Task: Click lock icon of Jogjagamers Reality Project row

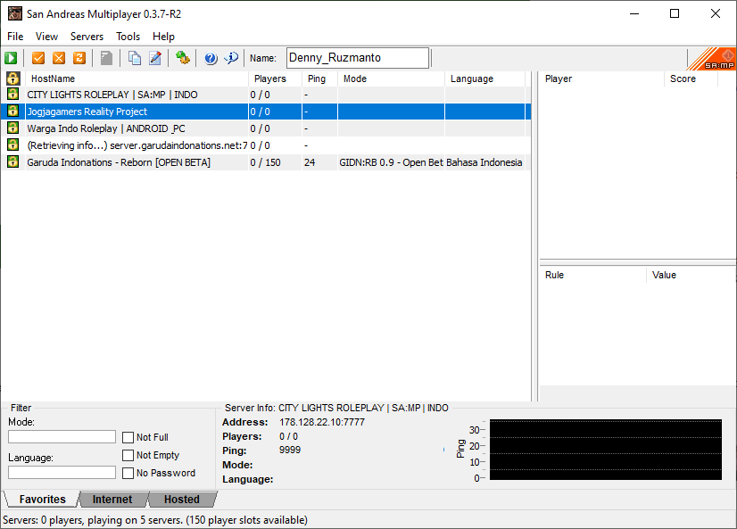Action: coord(12,112)
